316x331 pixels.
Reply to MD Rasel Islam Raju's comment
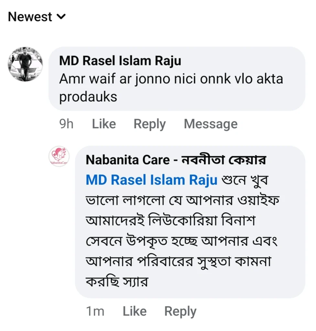tap(149, 124)
